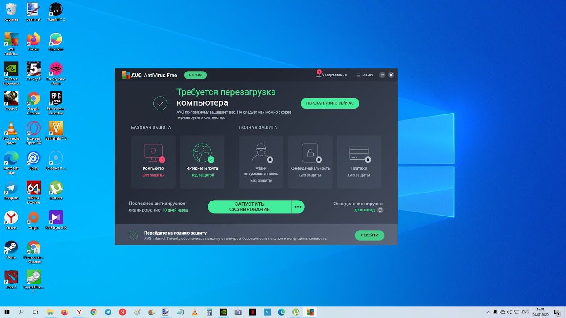Open the Атаки злоумышленников hacker tile
566x318 pixels.
[x=261, y=162]
